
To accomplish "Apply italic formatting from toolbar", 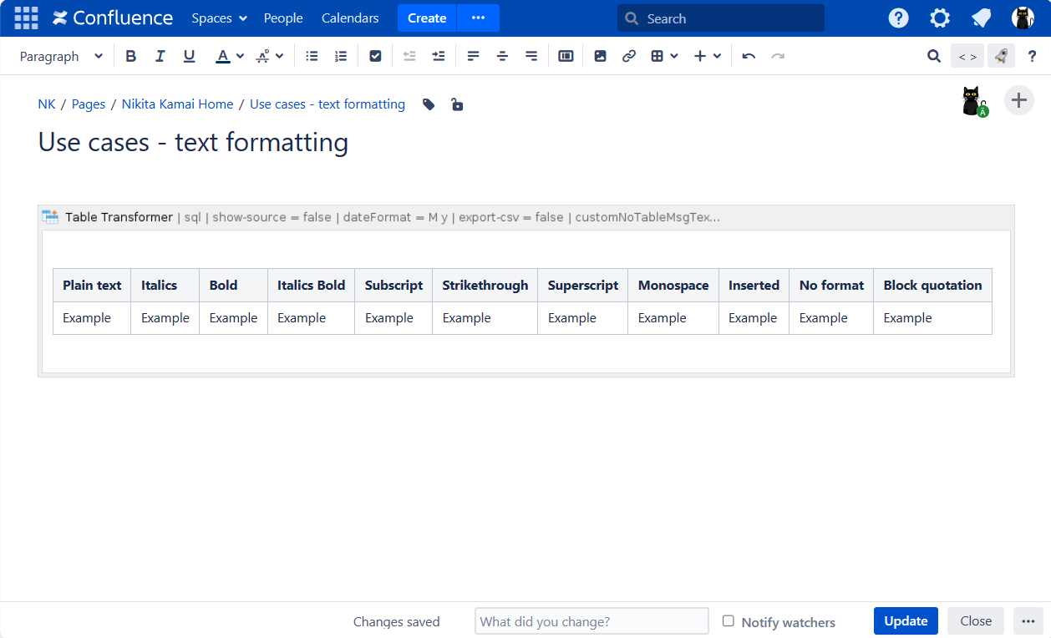I will (x=160, y=56).
